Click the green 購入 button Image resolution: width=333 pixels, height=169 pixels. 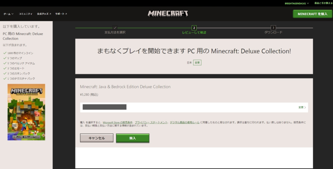click(133, 138)
